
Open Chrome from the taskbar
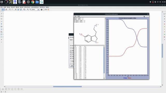[33, 2]
